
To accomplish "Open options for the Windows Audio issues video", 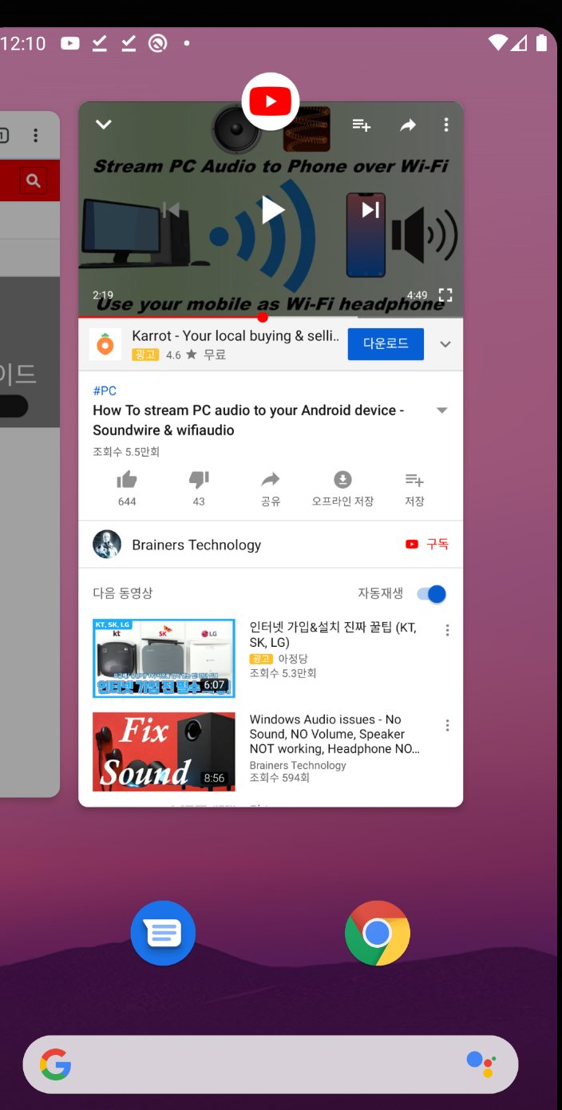I will [447, 725].
